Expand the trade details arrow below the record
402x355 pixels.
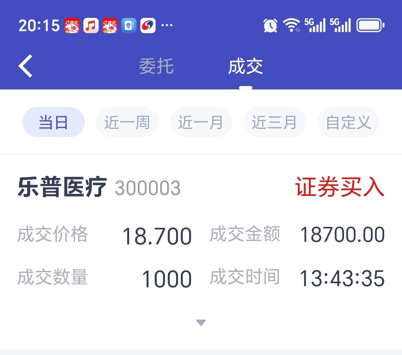pyautogui.click(x=201, y=323)
